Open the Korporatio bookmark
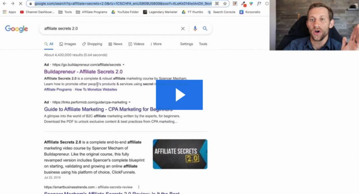Screen dimensions: 359x194 [x=250, y=12]
